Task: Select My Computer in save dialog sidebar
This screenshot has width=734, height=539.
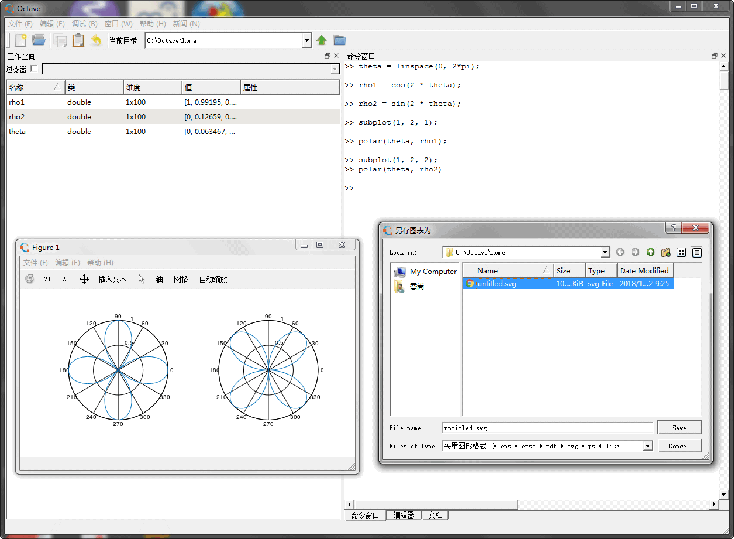Action: click(x=426, y=272)
